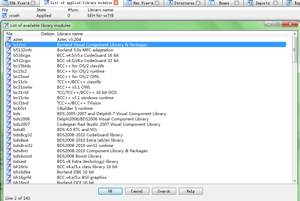Click the vcseh applied module icon
This screenshot has width=300, height=201.
click(4, 15)
